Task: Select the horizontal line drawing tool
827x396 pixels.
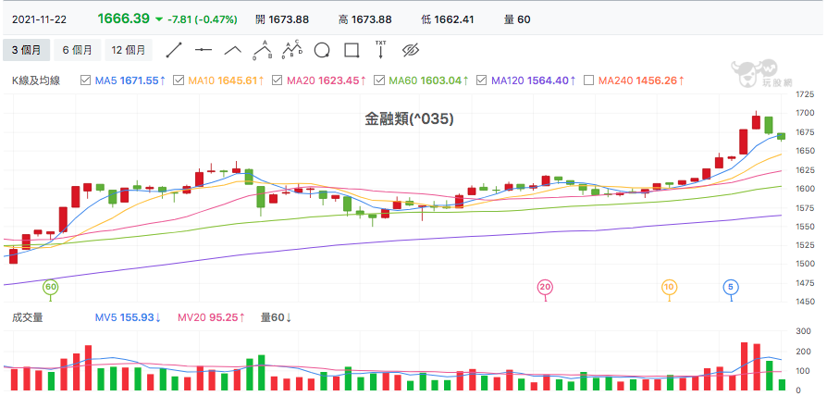Action: [204, 50]
